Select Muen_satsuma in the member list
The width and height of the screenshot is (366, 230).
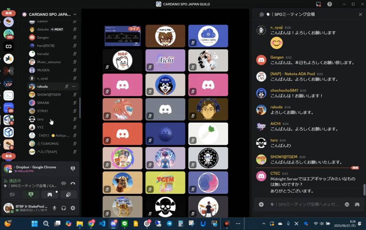tap(53, 62)
